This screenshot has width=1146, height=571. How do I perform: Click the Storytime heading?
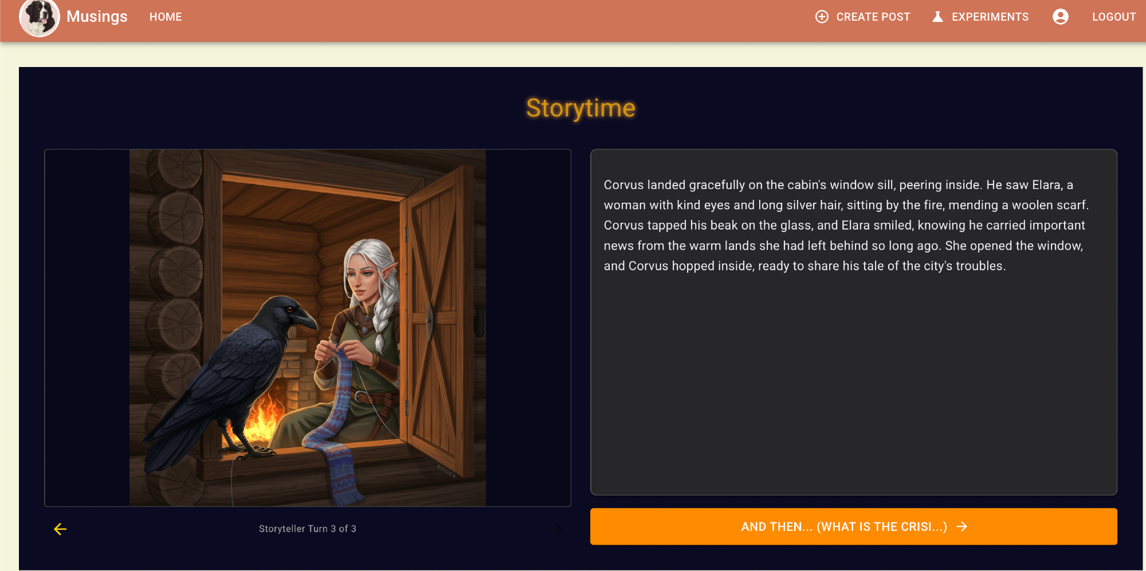coord(580,108)
